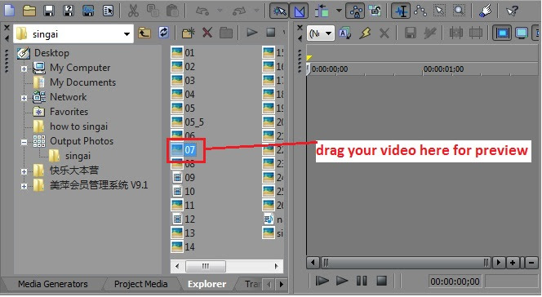Close the Trimmer window pane
Viewport: 542px width, 297px height.
coord(300,28)
